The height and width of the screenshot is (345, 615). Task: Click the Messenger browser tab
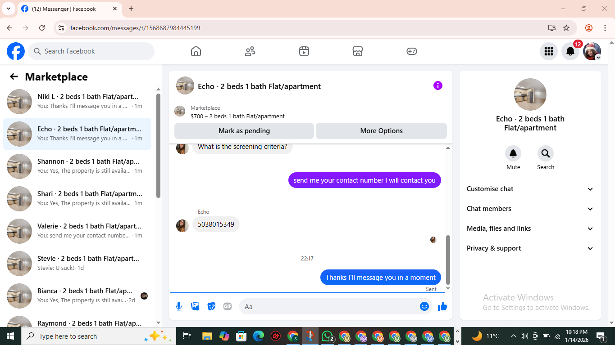point(69,9)
